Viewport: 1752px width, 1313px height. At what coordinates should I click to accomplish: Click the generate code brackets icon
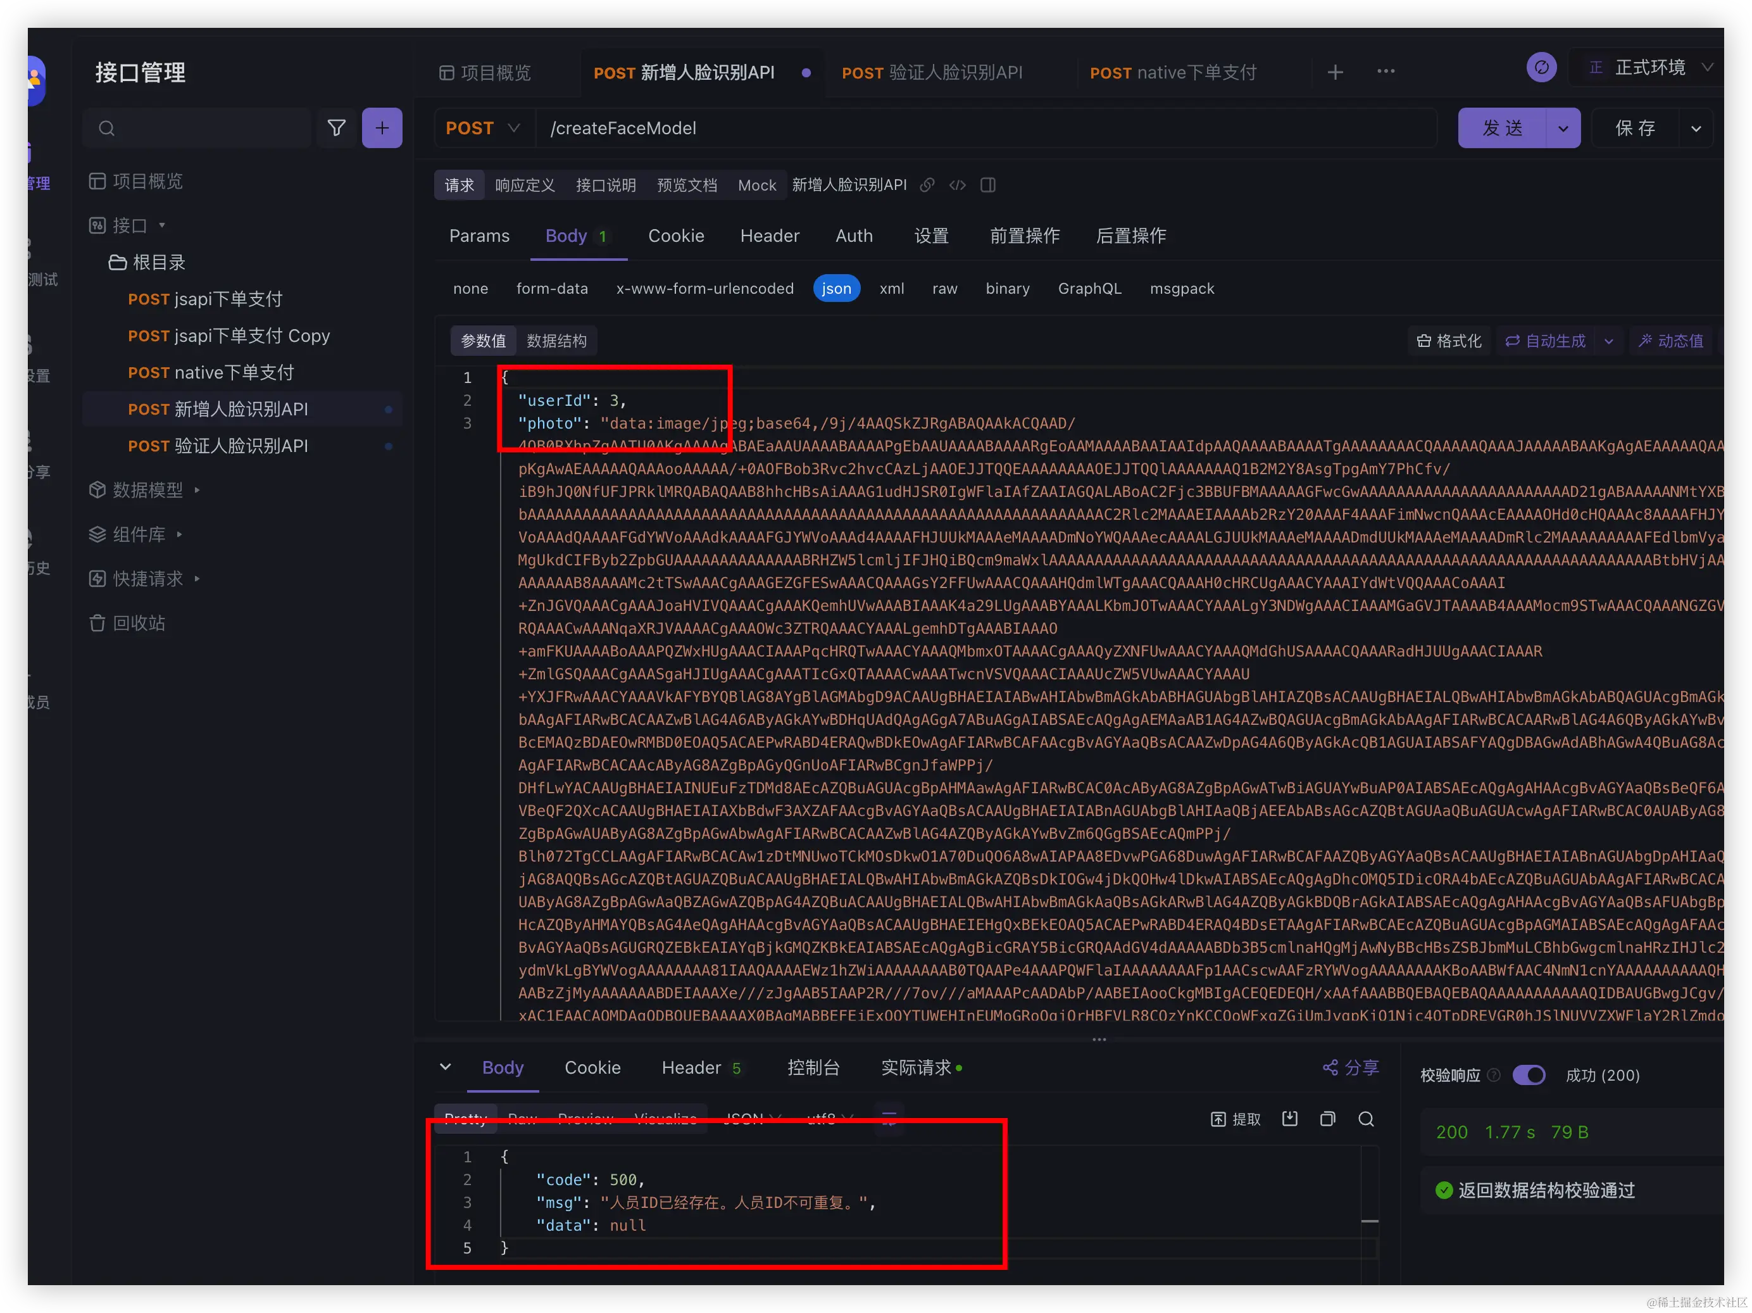958,185
